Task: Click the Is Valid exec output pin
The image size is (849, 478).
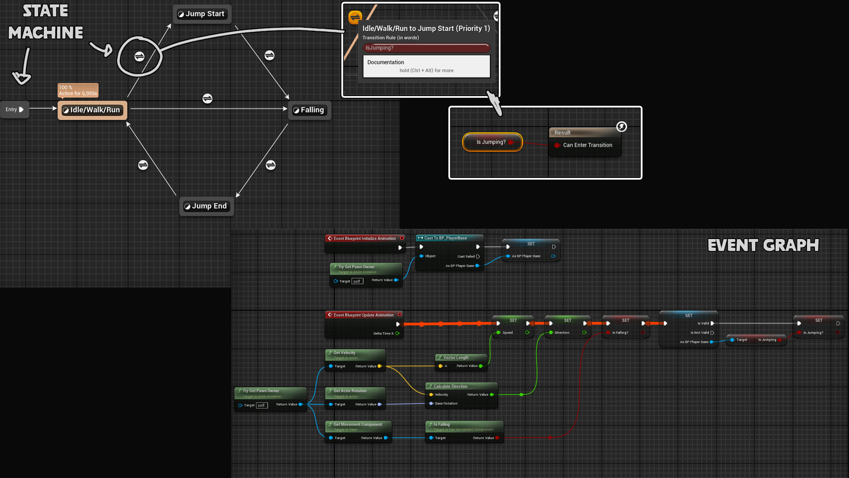Action: (x=713, y=323)
